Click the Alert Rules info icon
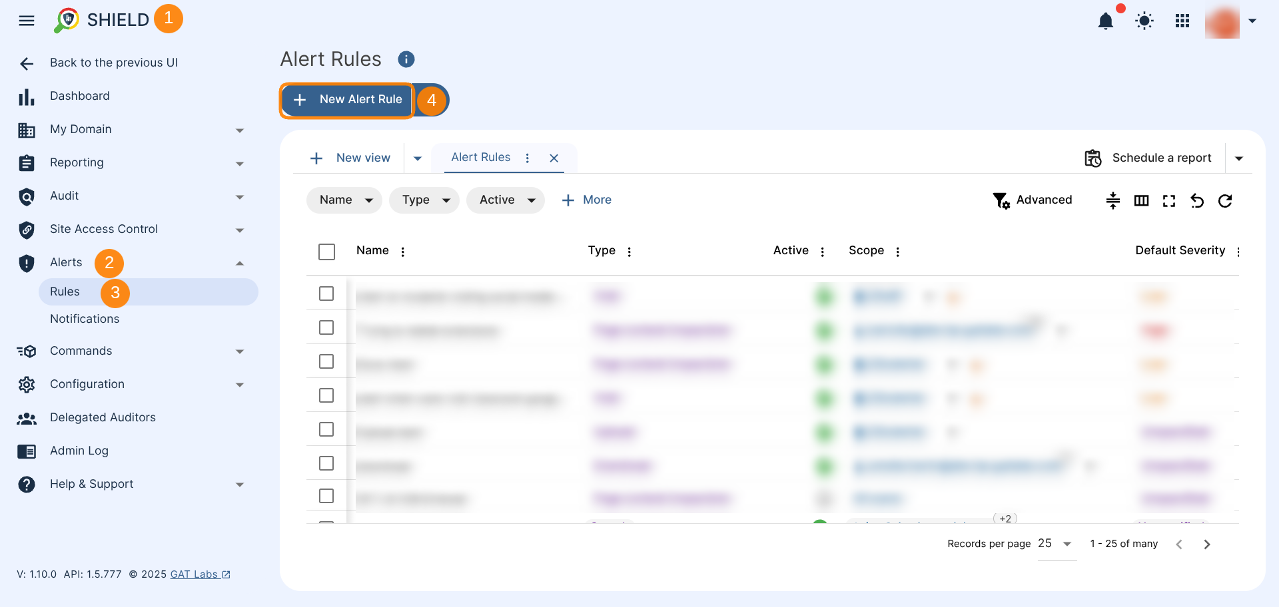 [x=406, y=59]
